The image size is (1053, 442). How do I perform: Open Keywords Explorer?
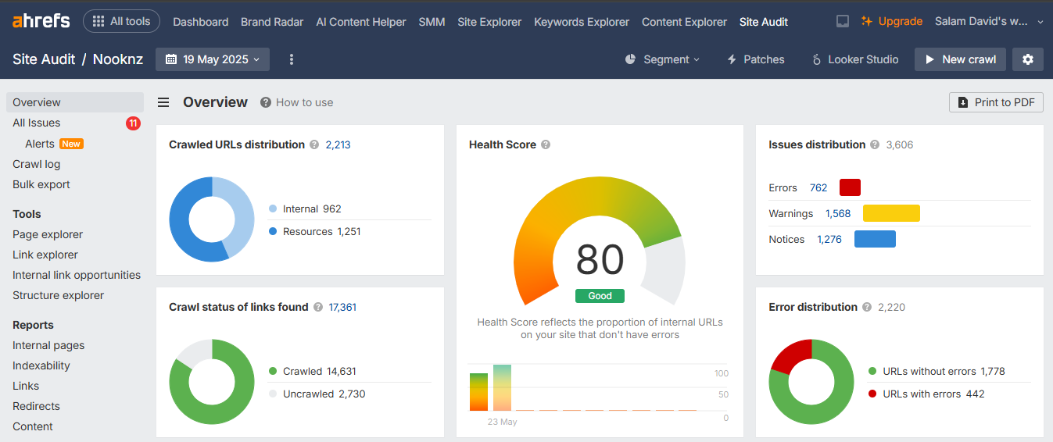coord(582,22)
